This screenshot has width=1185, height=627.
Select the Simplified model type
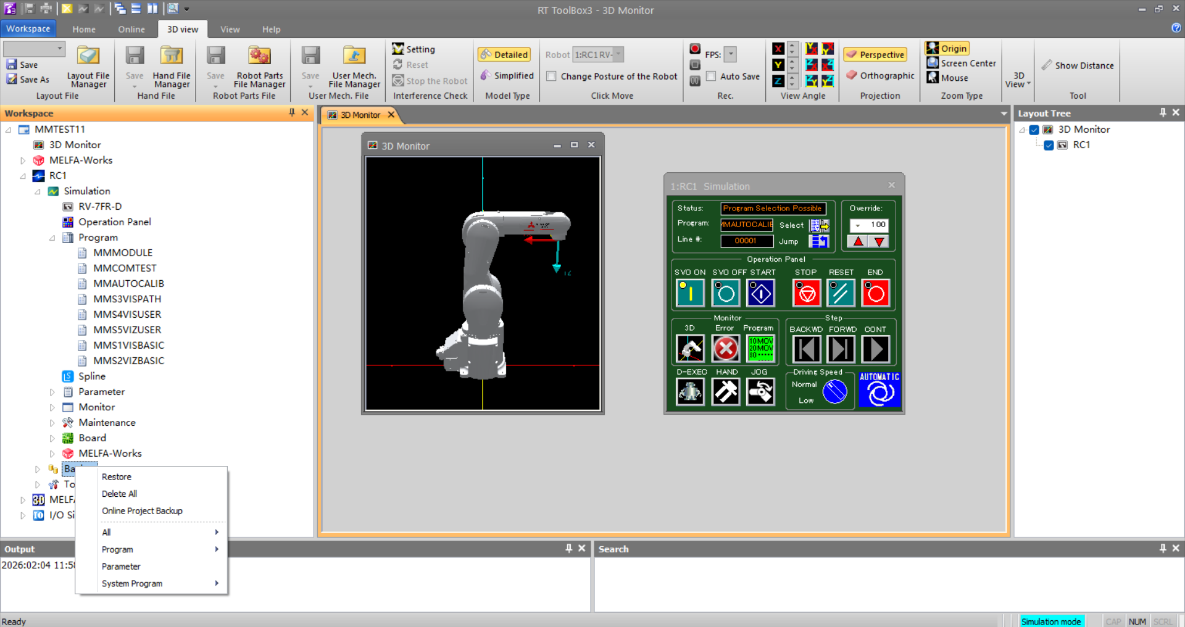pos(507,75)
